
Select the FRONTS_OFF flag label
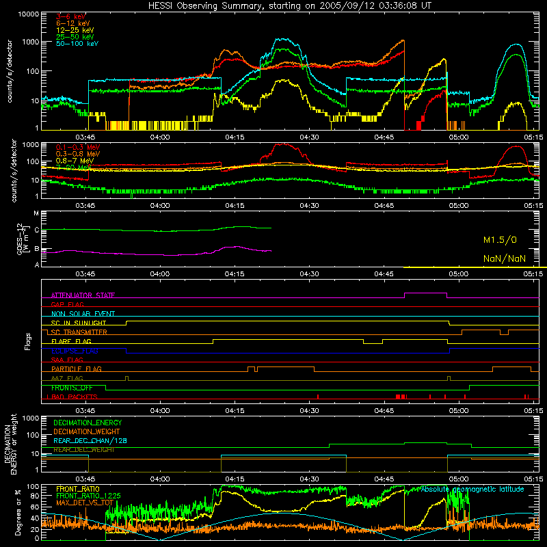point(72,388)
